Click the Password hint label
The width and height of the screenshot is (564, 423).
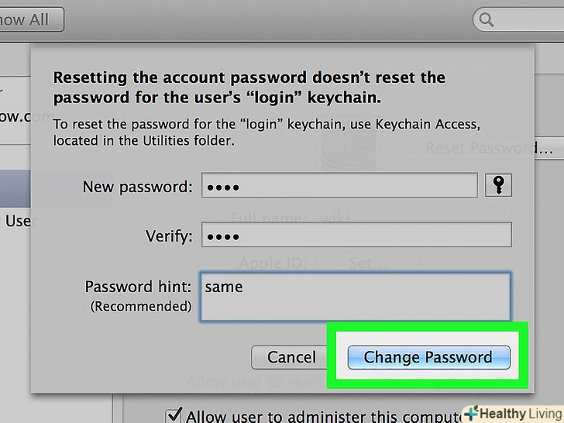click(138, 287)
